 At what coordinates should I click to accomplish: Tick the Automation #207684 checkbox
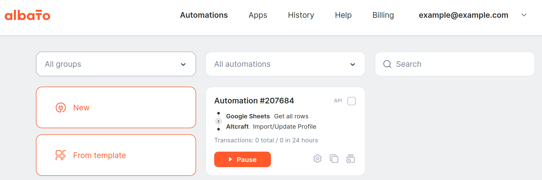click(x=352, y=101)
